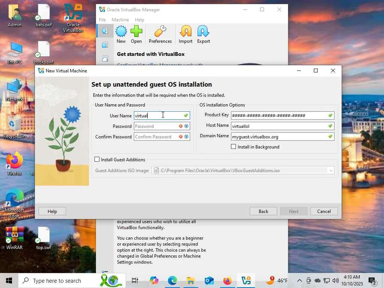Select the top sidebar icon in VirtualBox Manager
Viewport: 384px width, 288px height.
(x=105, y=31)
